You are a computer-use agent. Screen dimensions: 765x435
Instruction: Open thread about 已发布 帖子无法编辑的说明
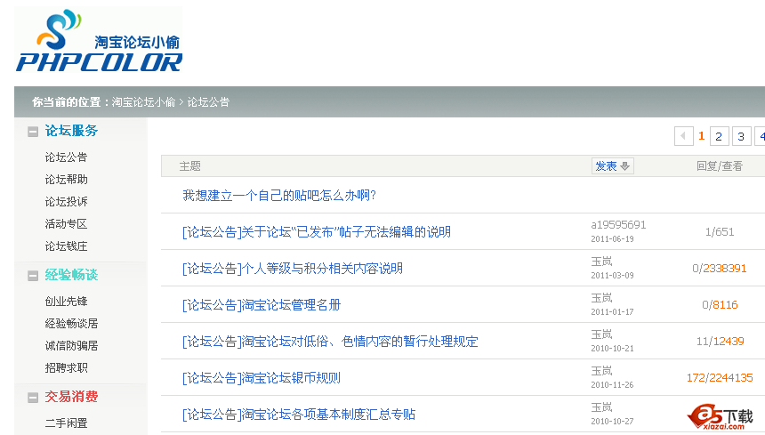(316, 232)
